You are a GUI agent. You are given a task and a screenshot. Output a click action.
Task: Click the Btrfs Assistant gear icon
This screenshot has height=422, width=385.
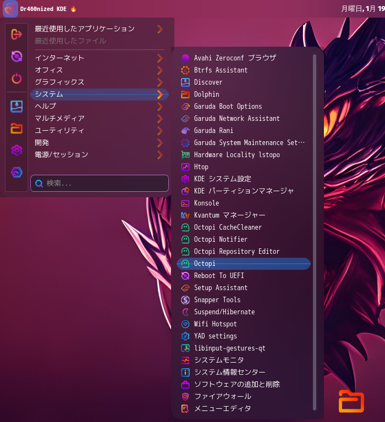(x=185, y=70)
